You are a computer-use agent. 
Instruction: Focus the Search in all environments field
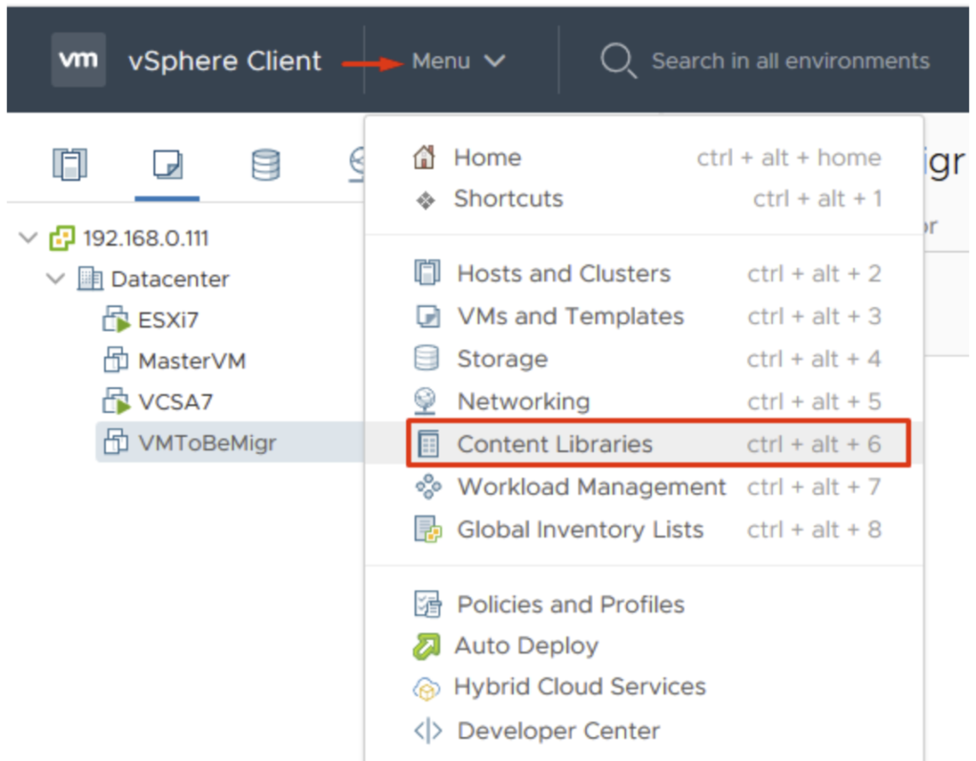[x=790, y=61]
